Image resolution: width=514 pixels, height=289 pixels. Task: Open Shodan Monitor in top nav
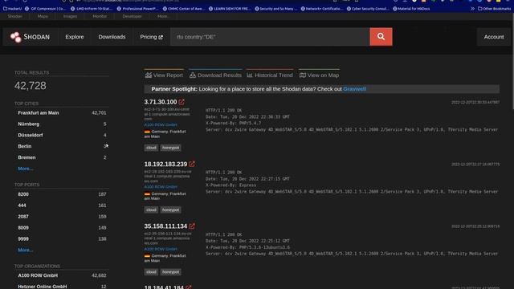click(100, 16)
